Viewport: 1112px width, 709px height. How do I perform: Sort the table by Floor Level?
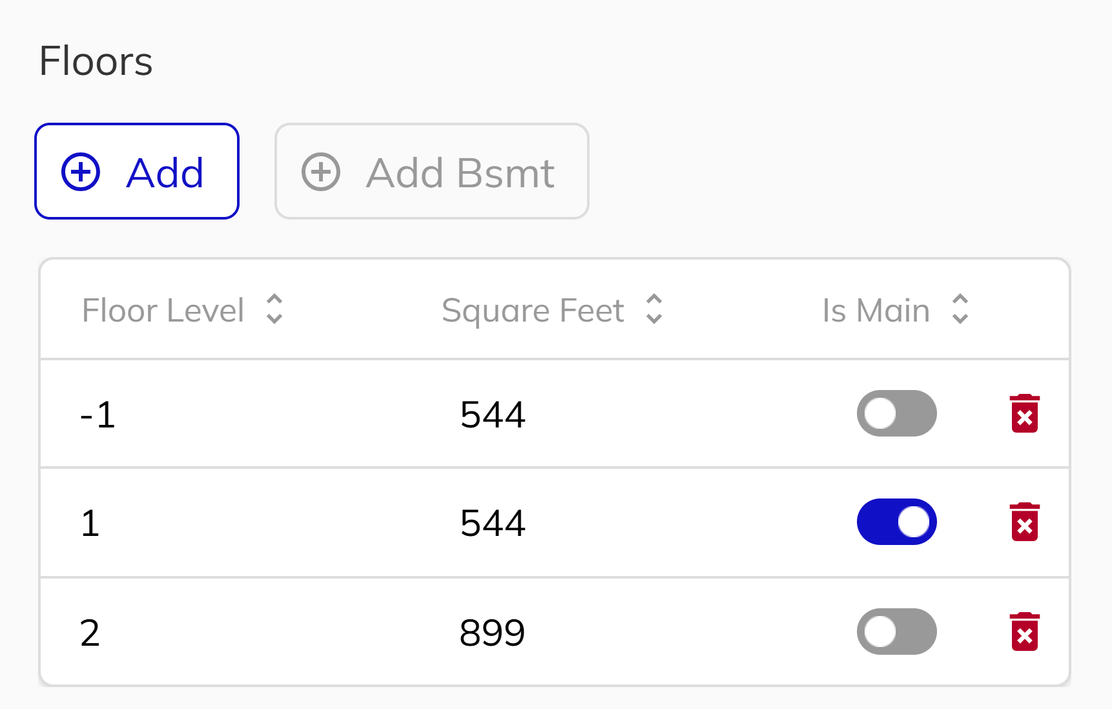274,310
